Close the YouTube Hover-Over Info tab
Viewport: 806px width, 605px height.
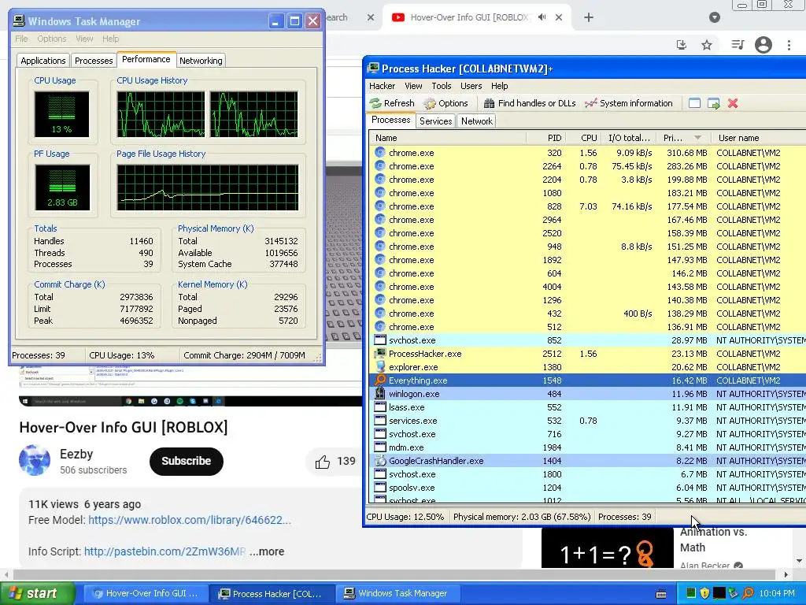coord(559,17)
